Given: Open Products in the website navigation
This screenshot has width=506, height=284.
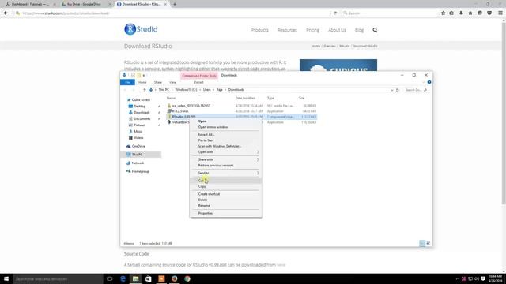Looking at the screenshot, I should coord(260,30).
